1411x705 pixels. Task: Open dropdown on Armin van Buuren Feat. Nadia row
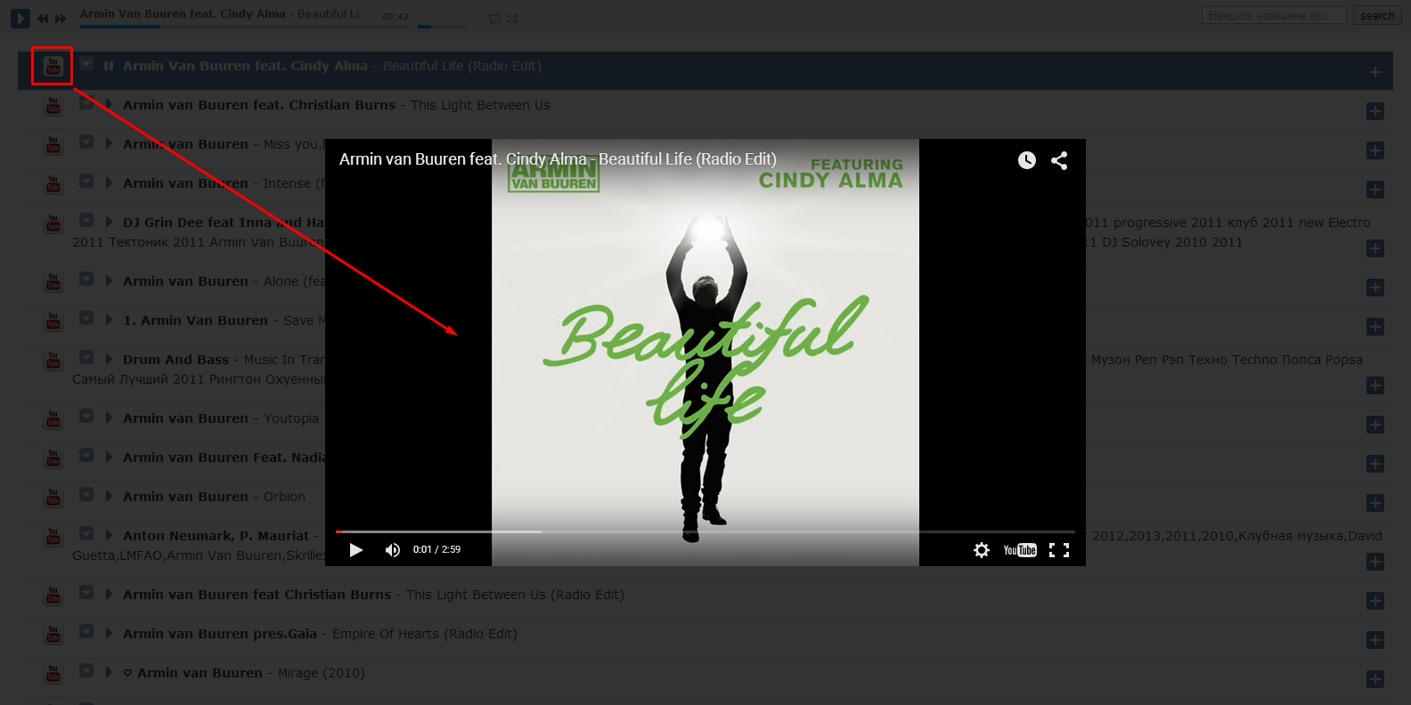coord(86,455)
